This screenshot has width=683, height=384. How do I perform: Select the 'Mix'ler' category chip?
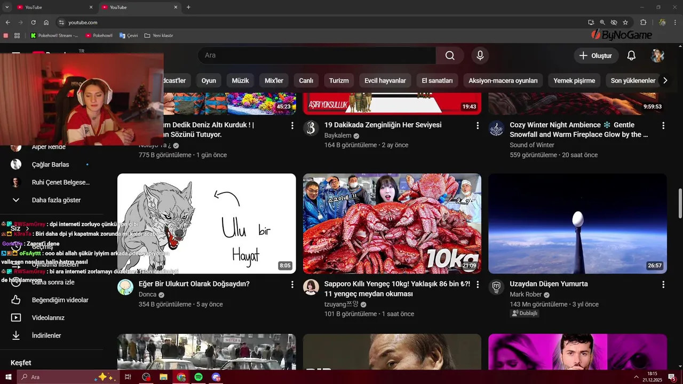(274, 81)
